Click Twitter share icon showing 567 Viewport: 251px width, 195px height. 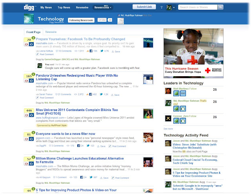91,177
